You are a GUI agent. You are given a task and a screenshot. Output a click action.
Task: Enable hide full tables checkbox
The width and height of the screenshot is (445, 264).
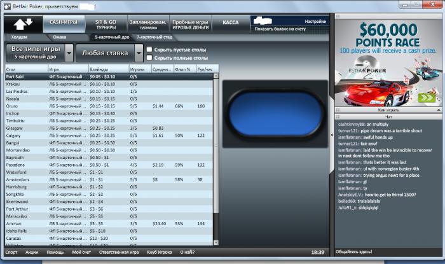pyautogui.click(x=149, y=58)
